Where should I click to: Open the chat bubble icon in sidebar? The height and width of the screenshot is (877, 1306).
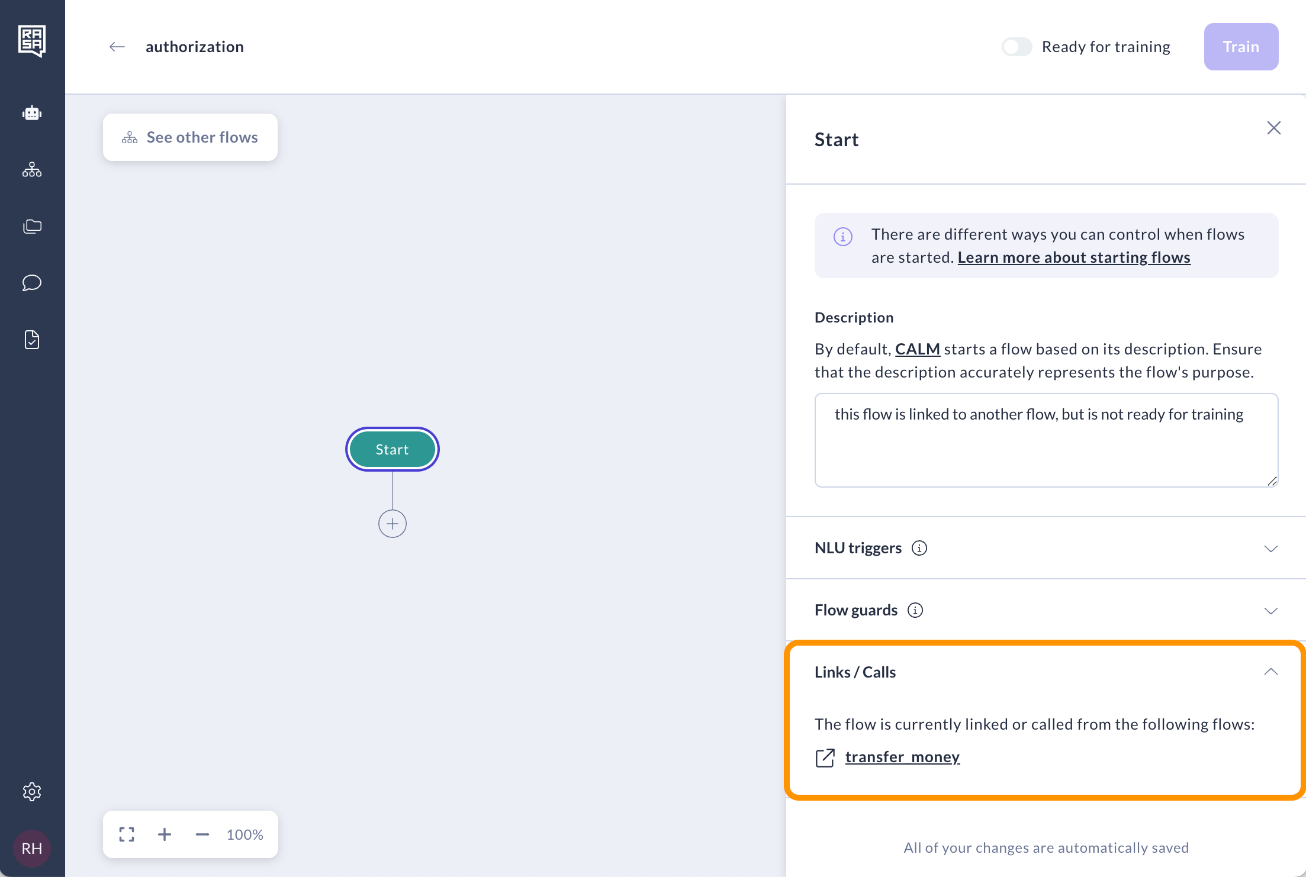tap(32, 283)
